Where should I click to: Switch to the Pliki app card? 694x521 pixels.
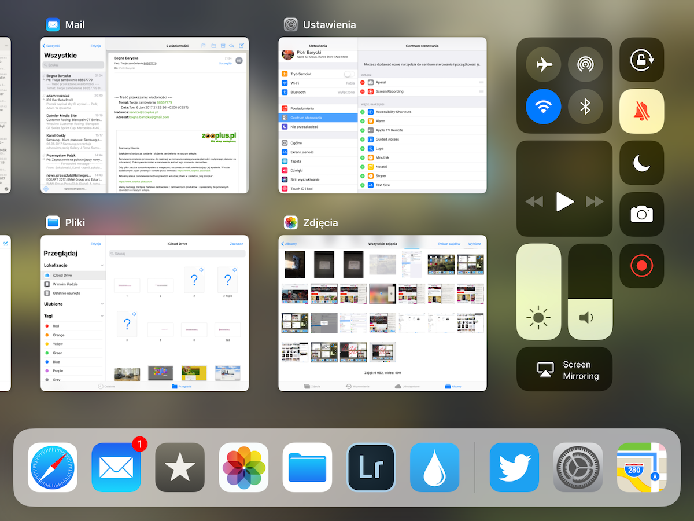[145, 313]
